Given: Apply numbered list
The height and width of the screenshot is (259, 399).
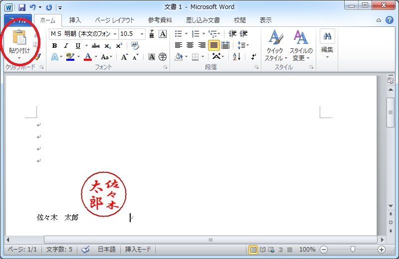Looking at the screenshot, I should point(196,33).
